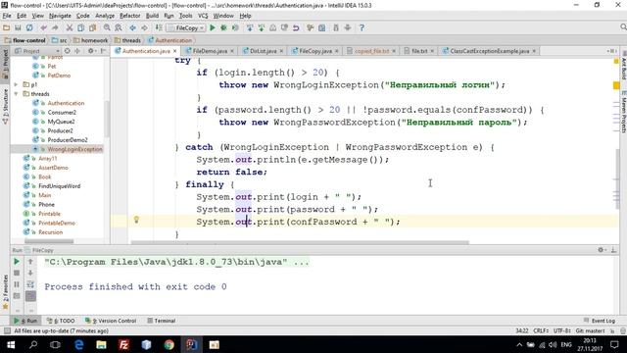Pause output in Run panel
Screen dimensions: 627x353
[x=17, y=284]
